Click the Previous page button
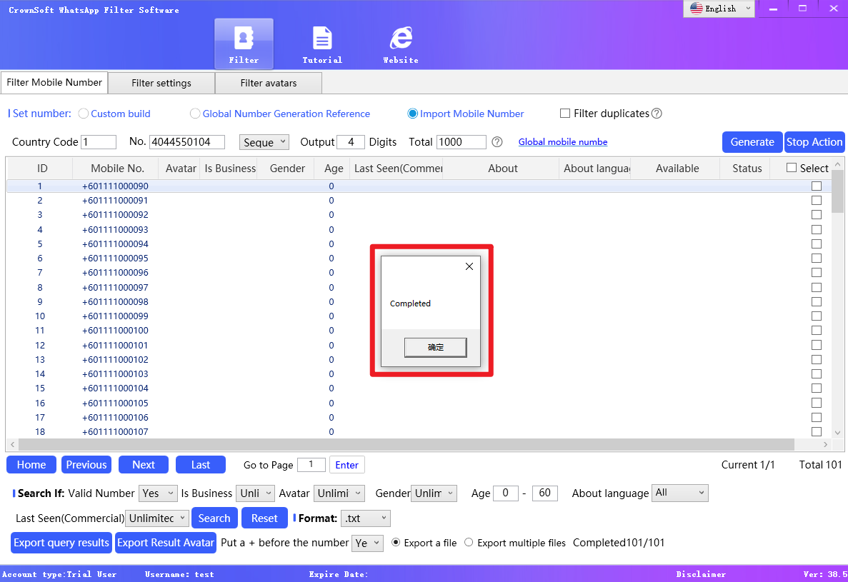The height and width of the screenshot is (582, 848). tap(86, 465)
